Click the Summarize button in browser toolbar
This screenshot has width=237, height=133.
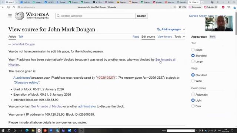click(195, 7)
